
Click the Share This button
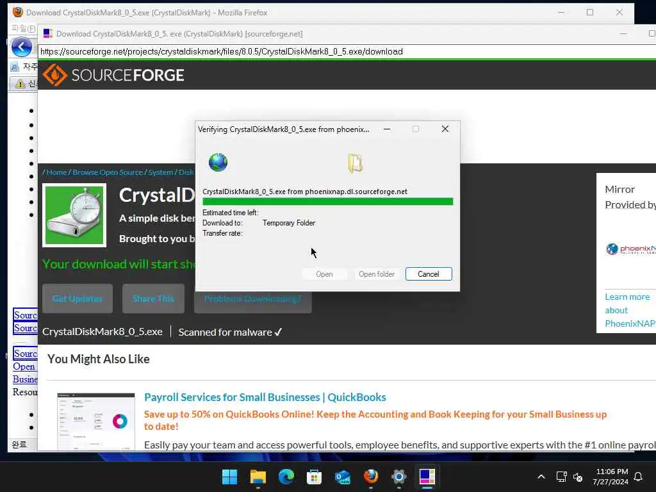point(153,299)
